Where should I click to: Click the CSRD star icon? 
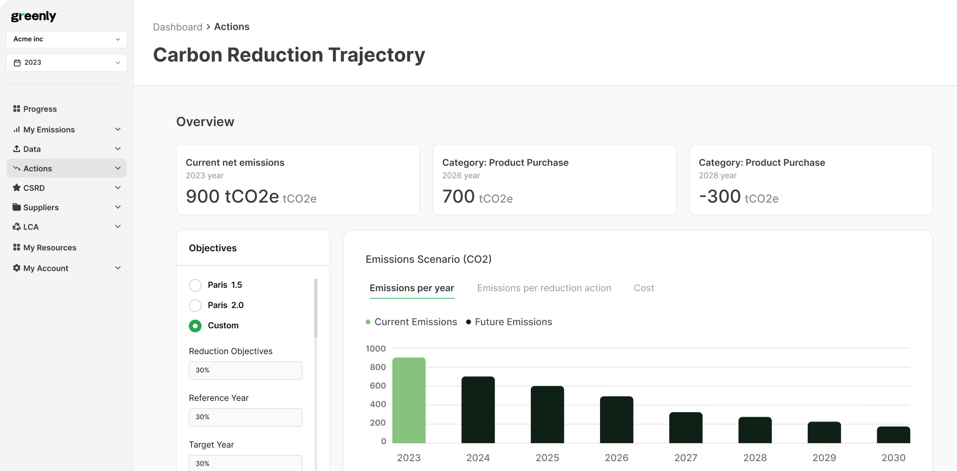16,188
